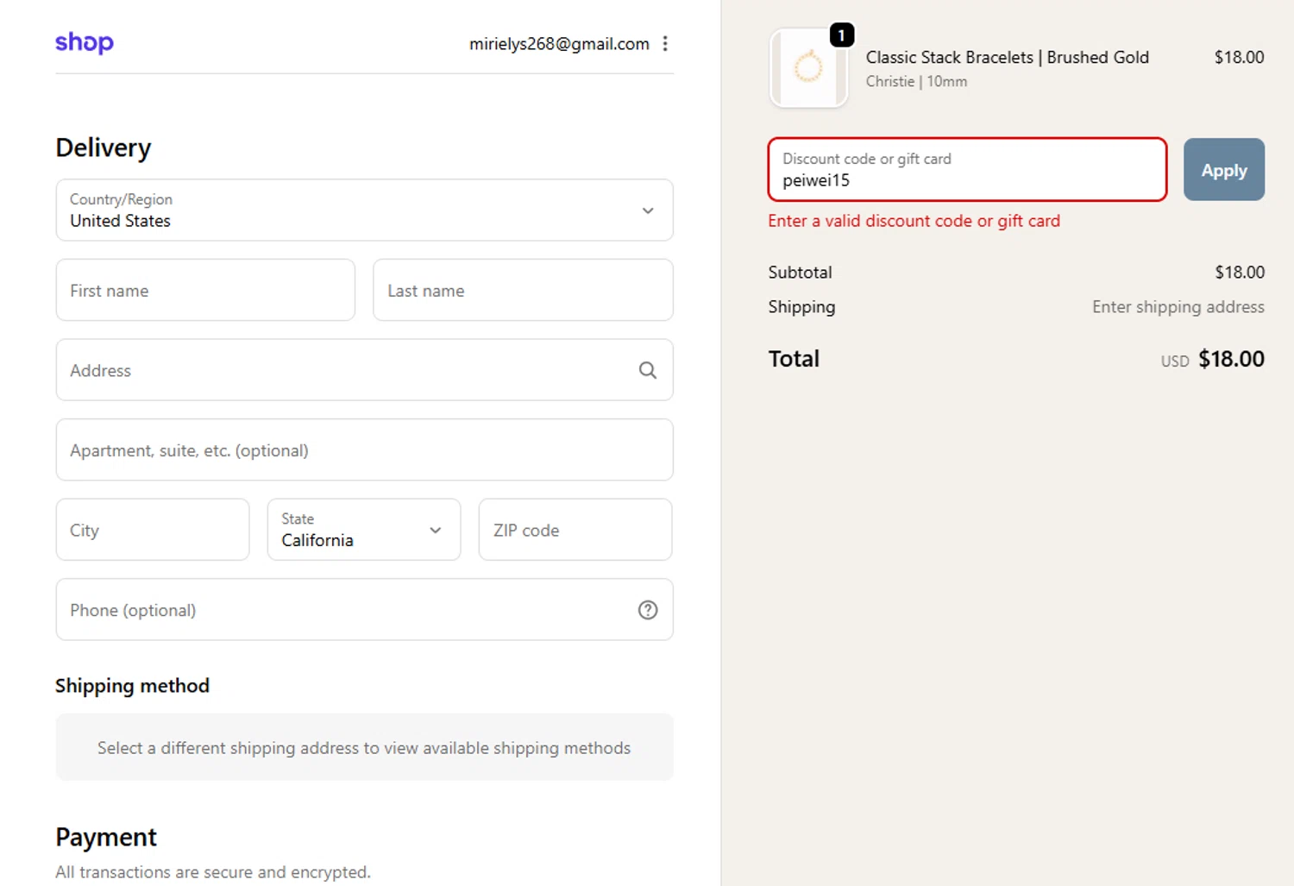Image resolution: width=1294 pixels, height=886 pixels.
Task: Click the 'Christie | 10mm' variant text
Action: click(916, 81)
